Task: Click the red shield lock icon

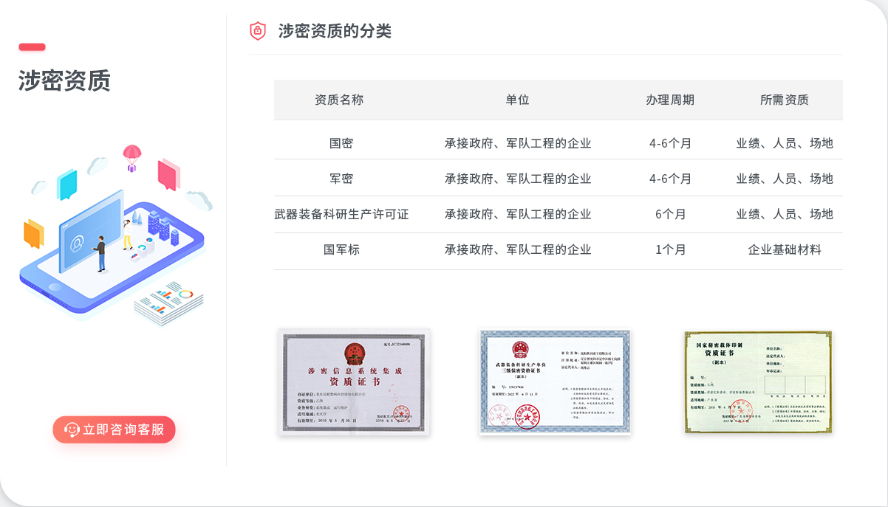Action: (x=257, y=30)
